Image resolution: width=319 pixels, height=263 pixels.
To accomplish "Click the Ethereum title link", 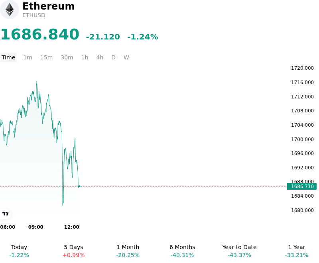I will point(48,6).
